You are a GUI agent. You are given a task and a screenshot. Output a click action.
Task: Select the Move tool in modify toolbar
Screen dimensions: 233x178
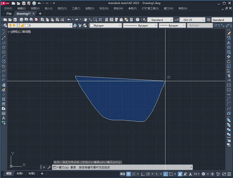tap(229, 56)
